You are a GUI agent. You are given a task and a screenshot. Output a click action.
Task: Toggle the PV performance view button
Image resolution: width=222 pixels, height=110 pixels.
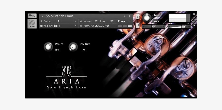pos(194,25)
